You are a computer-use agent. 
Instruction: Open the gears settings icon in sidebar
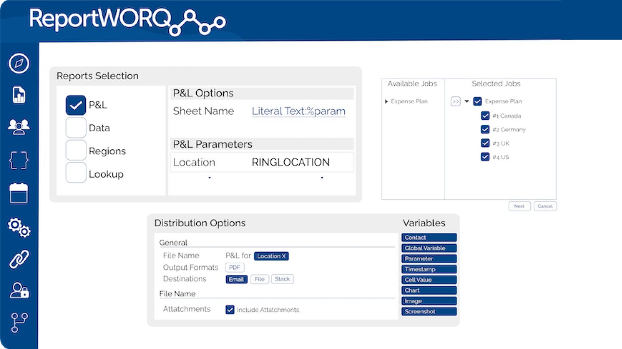(18, 227)
